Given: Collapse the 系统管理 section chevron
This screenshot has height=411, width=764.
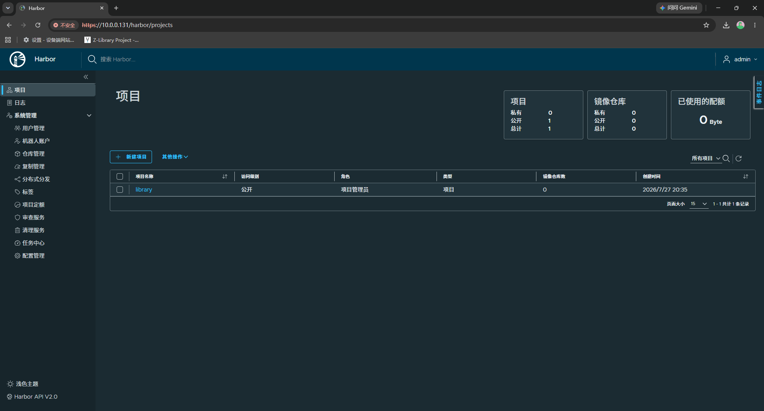Looking at the screenshot, I should [x=89, y=115].
